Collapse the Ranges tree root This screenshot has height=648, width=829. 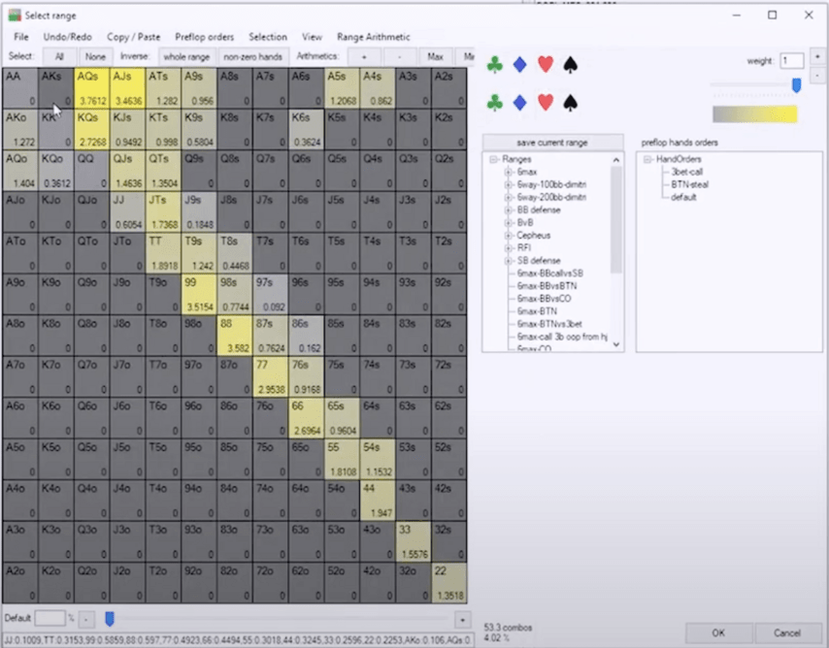[x=493, y=159]
